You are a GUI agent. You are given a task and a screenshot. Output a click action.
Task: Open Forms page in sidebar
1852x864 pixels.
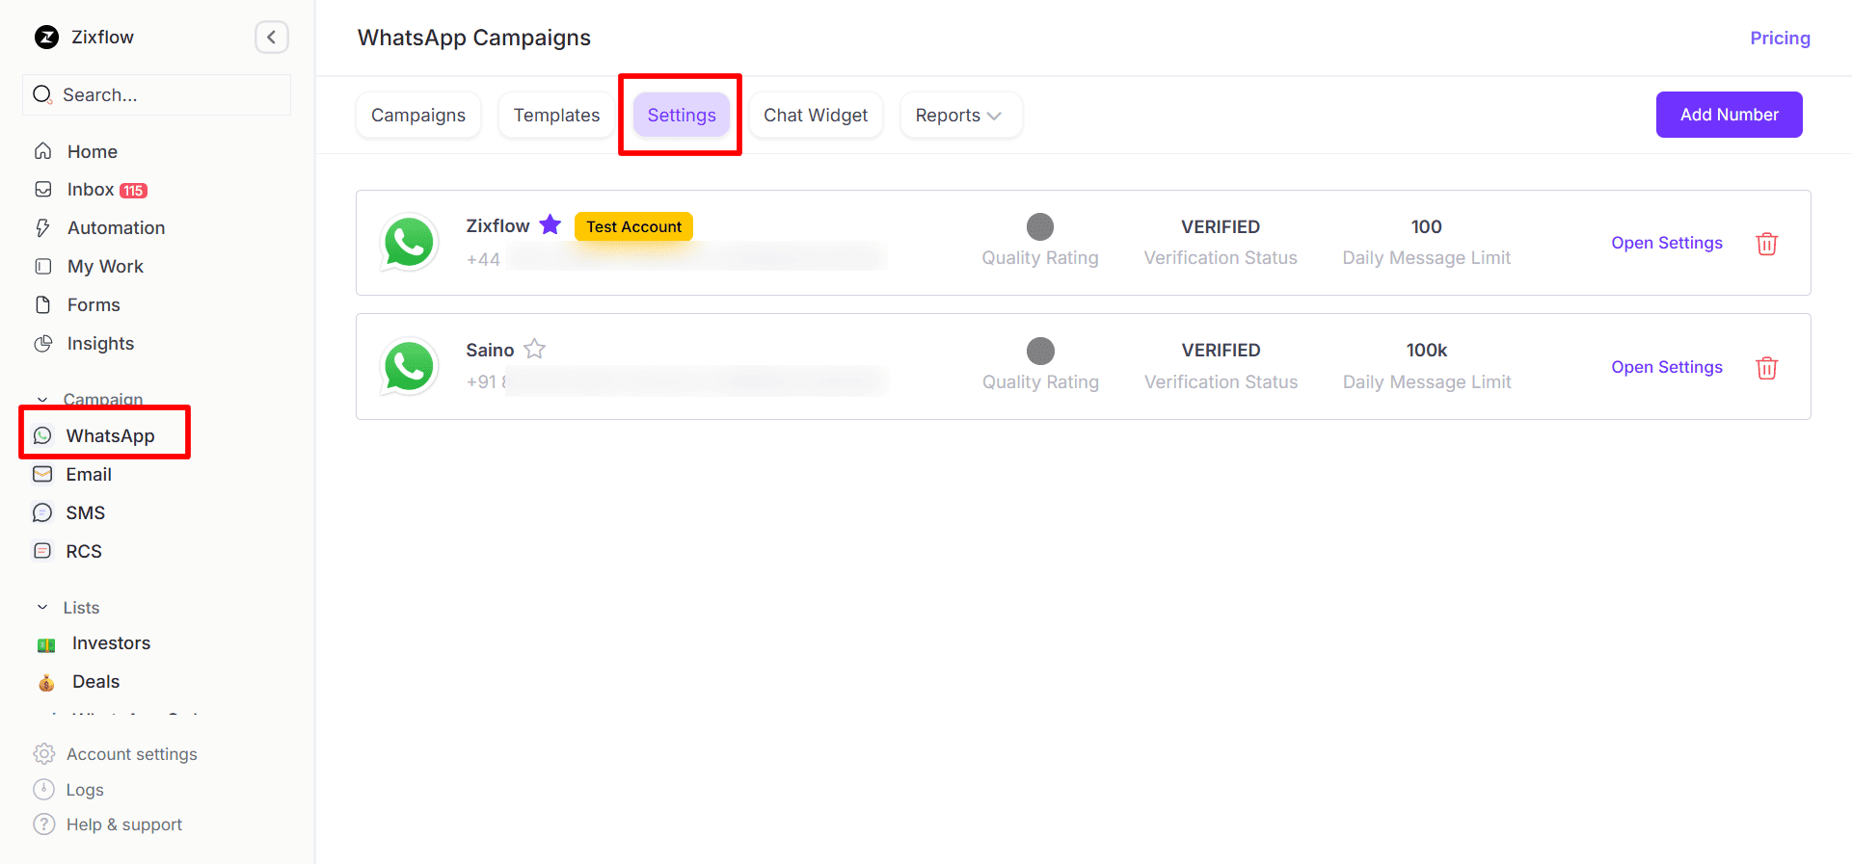coord(94,305)
